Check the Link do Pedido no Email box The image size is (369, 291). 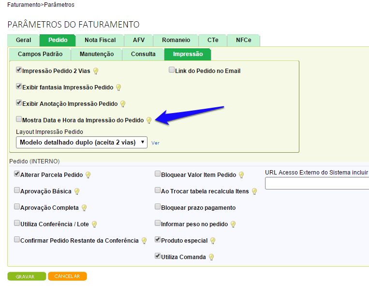[172, 70]
